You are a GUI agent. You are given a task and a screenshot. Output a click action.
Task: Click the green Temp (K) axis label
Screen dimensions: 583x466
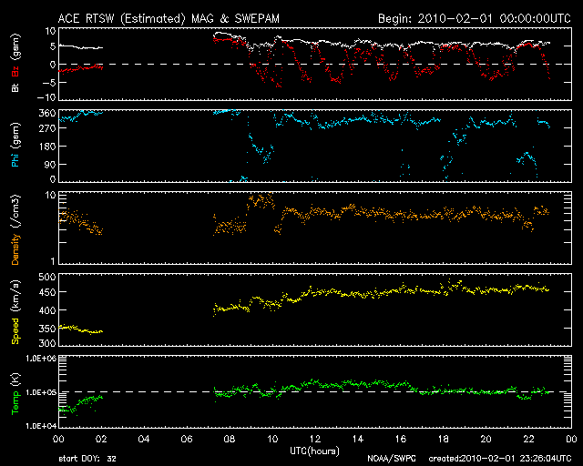click(x=16, y=391)
